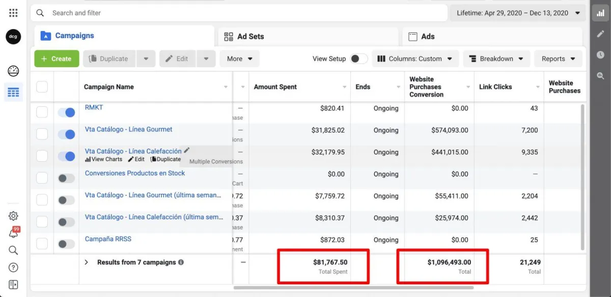Switch to the Ad Sets tab
This screenshot has height=297, width=611.
click(251, 37)
